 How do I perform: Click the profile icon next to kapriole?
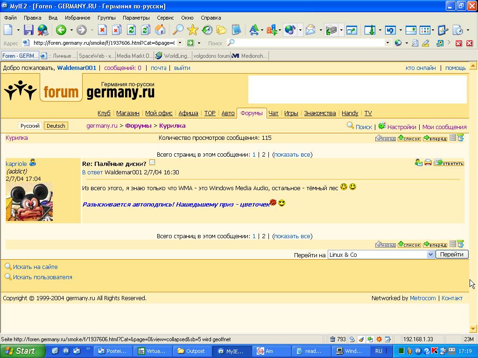[33, 163]
